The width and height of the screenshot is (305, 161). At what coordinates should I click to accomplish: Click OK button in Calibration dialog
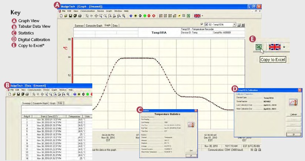pyautogui.click(x=294, y=134)
